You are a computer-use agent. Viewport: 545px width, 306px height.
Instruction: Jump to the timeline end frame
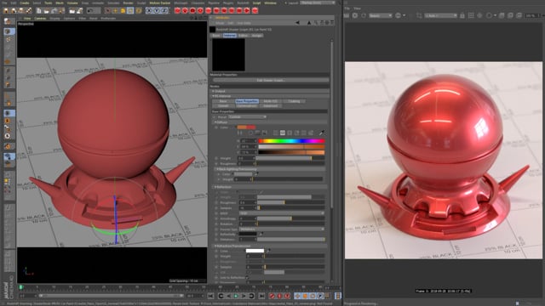261,296
